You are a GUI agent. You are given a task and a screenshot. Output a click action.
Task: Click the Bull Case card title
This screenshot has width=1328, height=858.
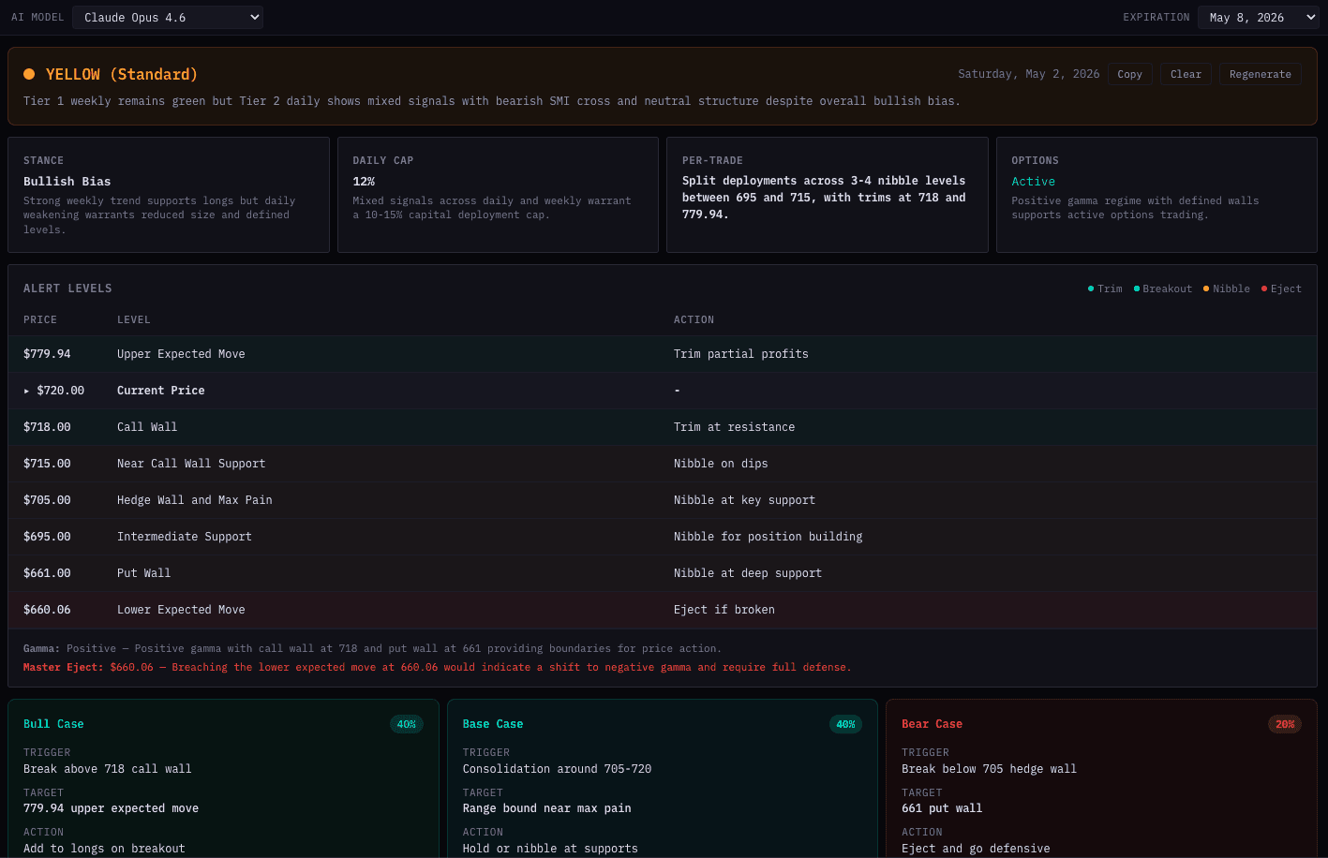(x=53, y=724)
